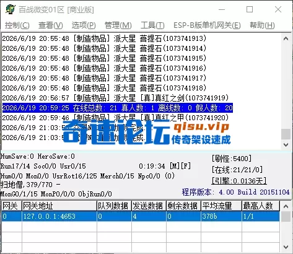This screenshot has height=254, width=293.
Task: Click gateway table scrollbar up arrow
Action: 286,206
